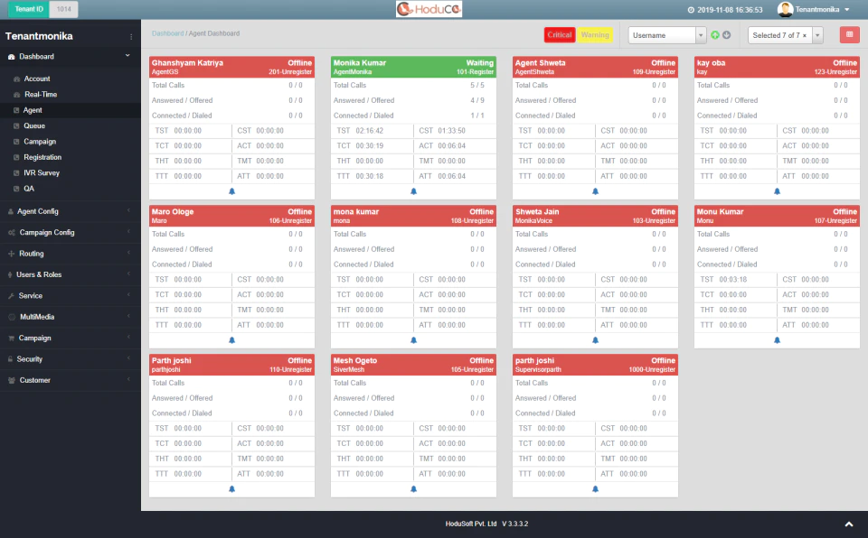The width and height of the screenshot is (868, 538).
Task: Click the HoduCC logo in header
Action: [429, 9]
